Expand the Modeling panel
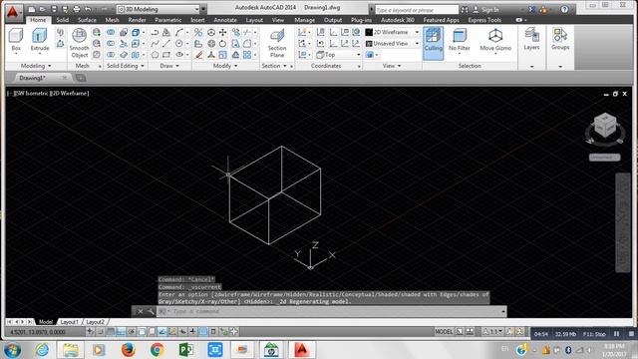 36,66
